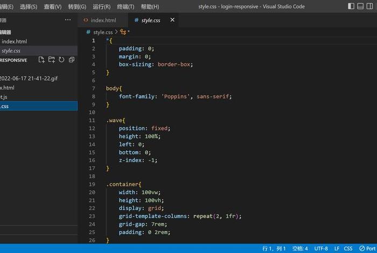
Task: Toggle bottom panel layout icon
Action: click(x=360, y=6)
